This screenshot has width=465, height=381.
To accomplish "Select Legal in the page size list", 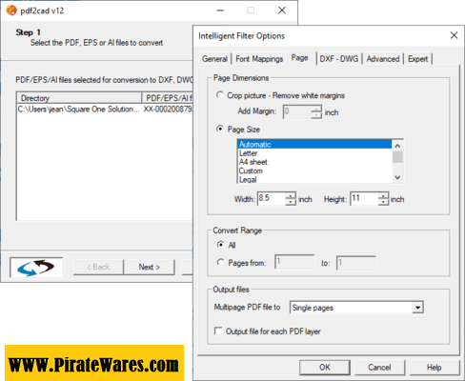I will [x=314, y=179].
